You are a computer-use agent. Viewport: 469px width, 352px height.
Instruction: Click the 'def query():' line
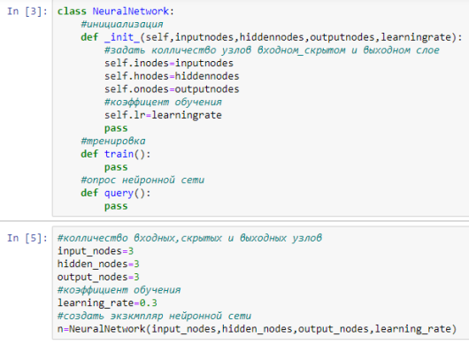click(x=116, y=193)
